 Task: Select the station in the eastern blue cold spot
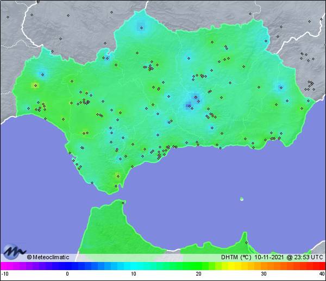pyautogui.click(x=281, y=88)
